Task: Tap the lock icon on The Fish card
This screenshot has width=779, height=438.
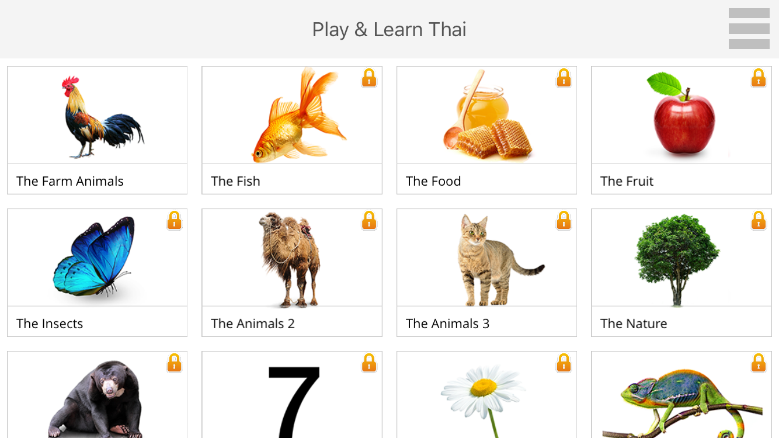Action: coord(369,78)
